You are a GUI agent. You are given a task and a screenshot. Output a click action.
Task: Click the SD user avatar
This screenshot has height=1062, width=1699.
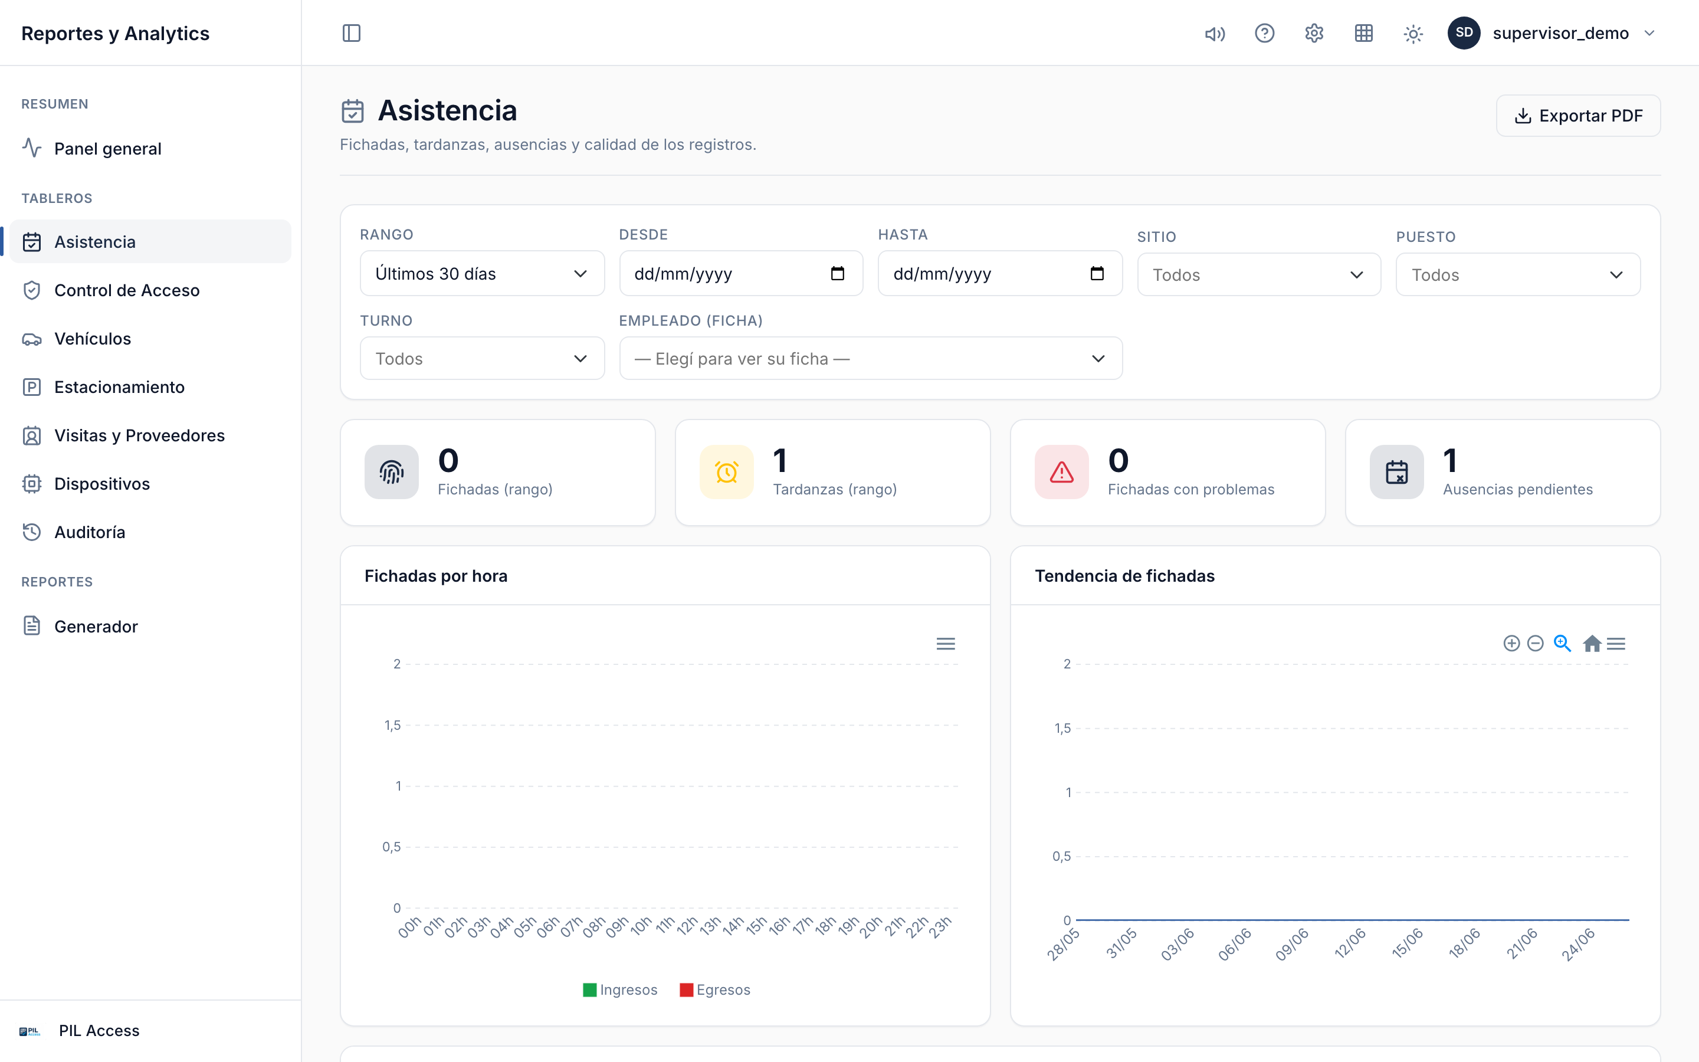point(1464,33)
